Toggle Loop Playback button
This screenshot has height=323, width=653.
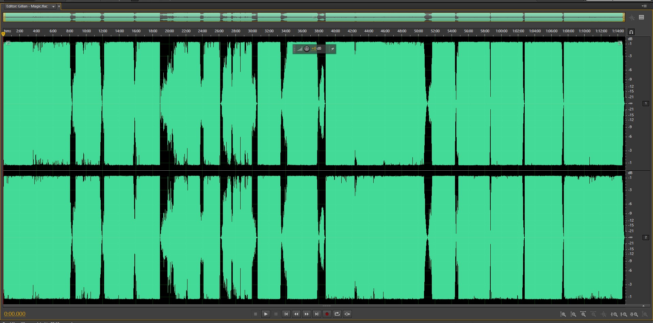point(337,314)
